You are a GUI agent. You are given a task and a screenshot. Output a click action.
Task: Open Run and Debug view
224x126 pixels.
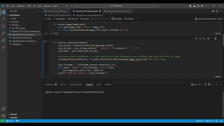tap(3, 33)
